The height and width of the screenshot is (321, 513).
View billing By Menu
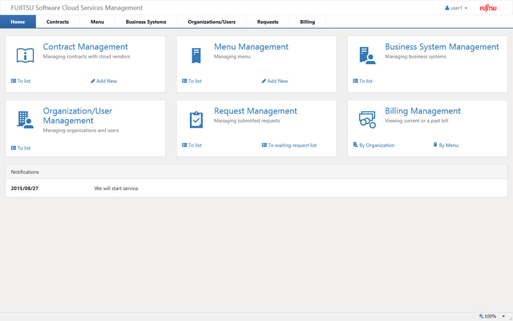[446, 145]
